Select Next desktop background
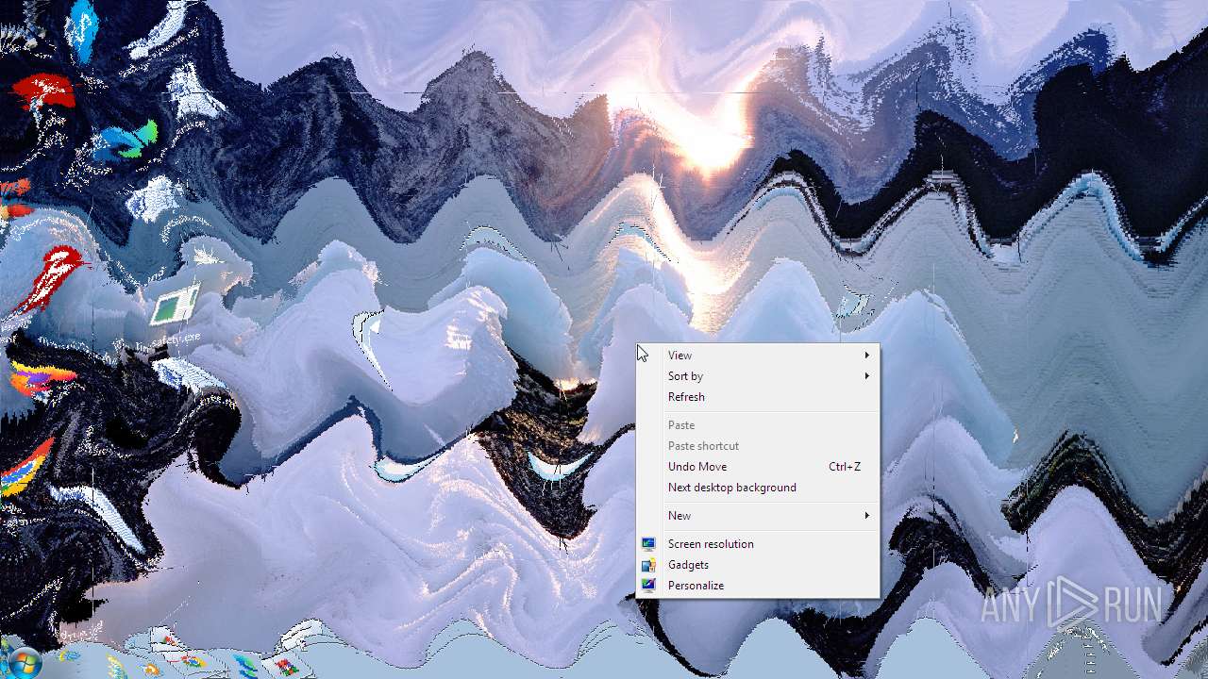1208x679 pixels. (x=758, y=488)
